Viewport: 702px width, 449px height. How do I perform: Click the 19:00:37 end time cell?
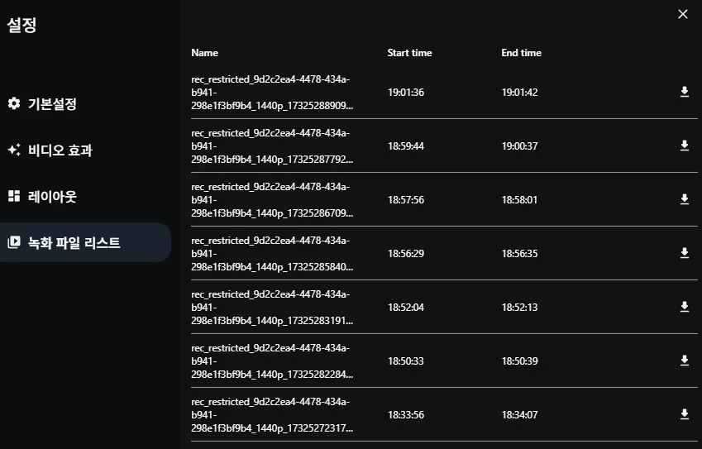pyautogui.click(x=519, y=146)
